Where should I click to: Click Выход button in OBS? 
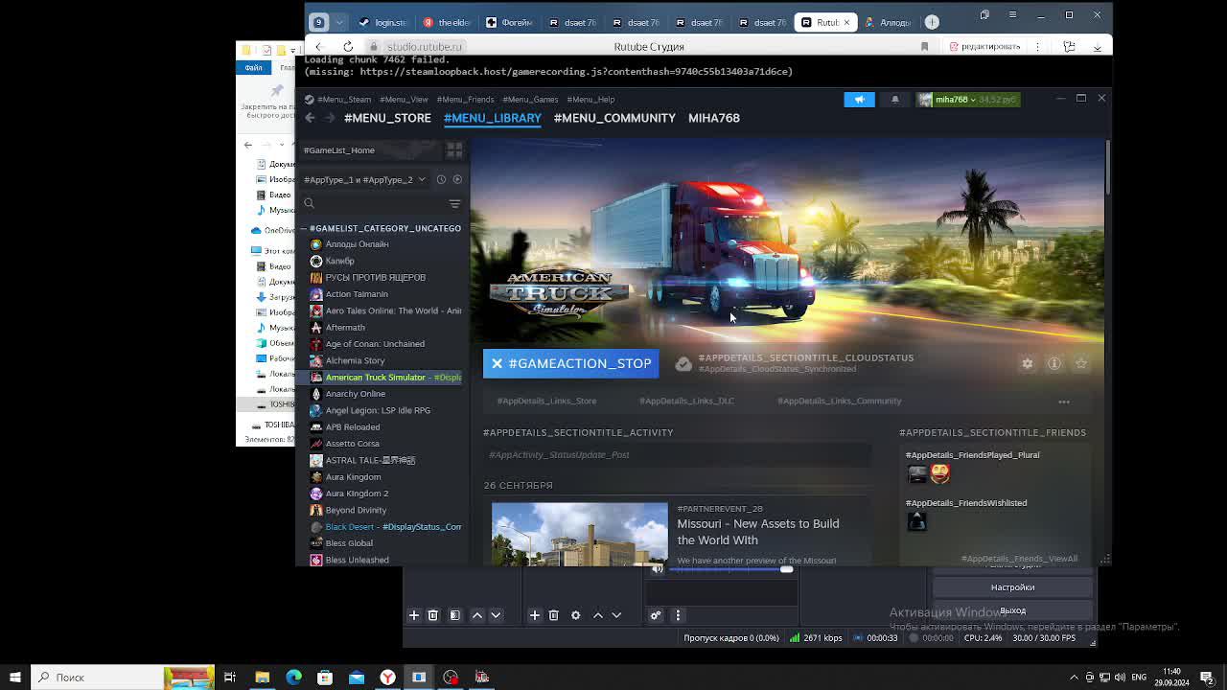click(x=1012, y=610)
